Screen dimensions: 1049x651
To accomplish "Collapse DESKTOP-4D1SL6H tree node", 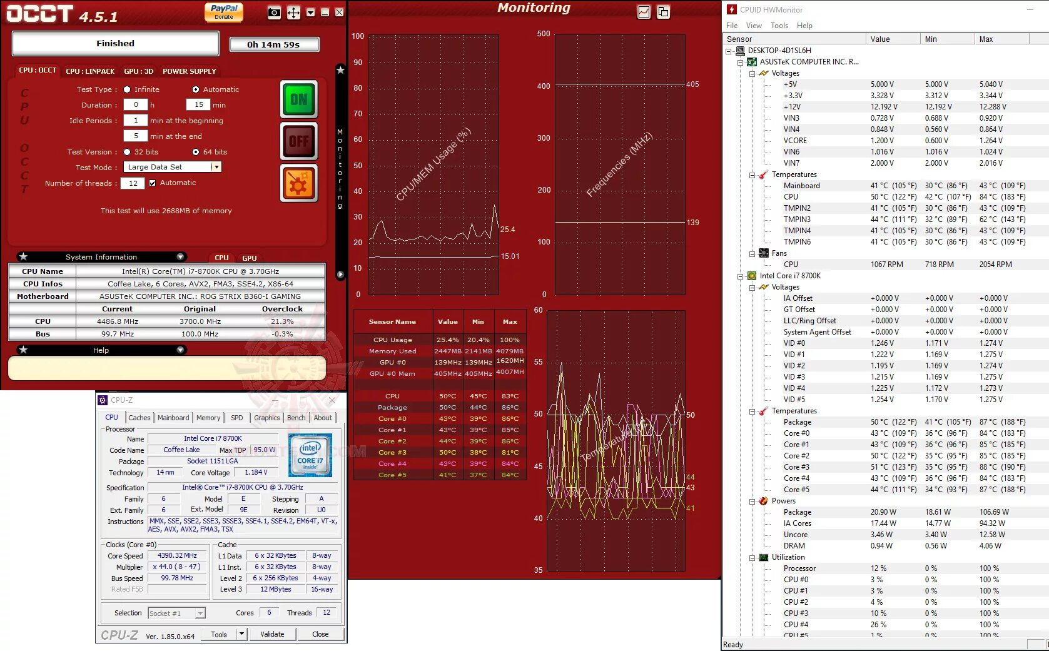I will (x=728, y=51).
